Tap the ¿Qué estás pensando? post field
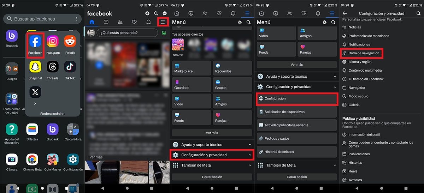The image size is (424, 193). [127, 33]
